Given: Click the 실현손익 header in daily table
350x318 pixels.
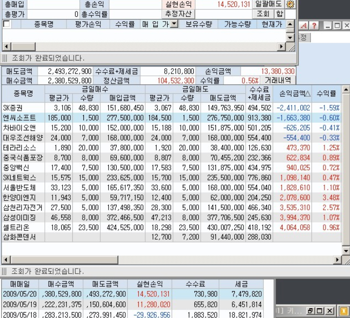Looking at the screenshot, I should point(149,284).
